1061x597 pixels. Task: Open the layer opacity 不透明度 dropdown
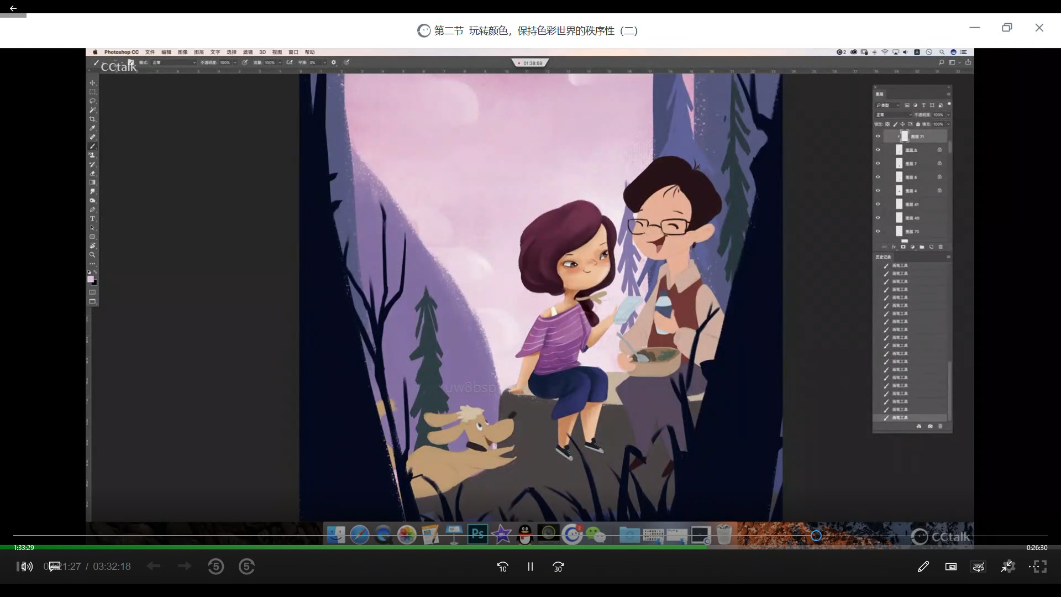pyautogui.click(x=948, y=115)
